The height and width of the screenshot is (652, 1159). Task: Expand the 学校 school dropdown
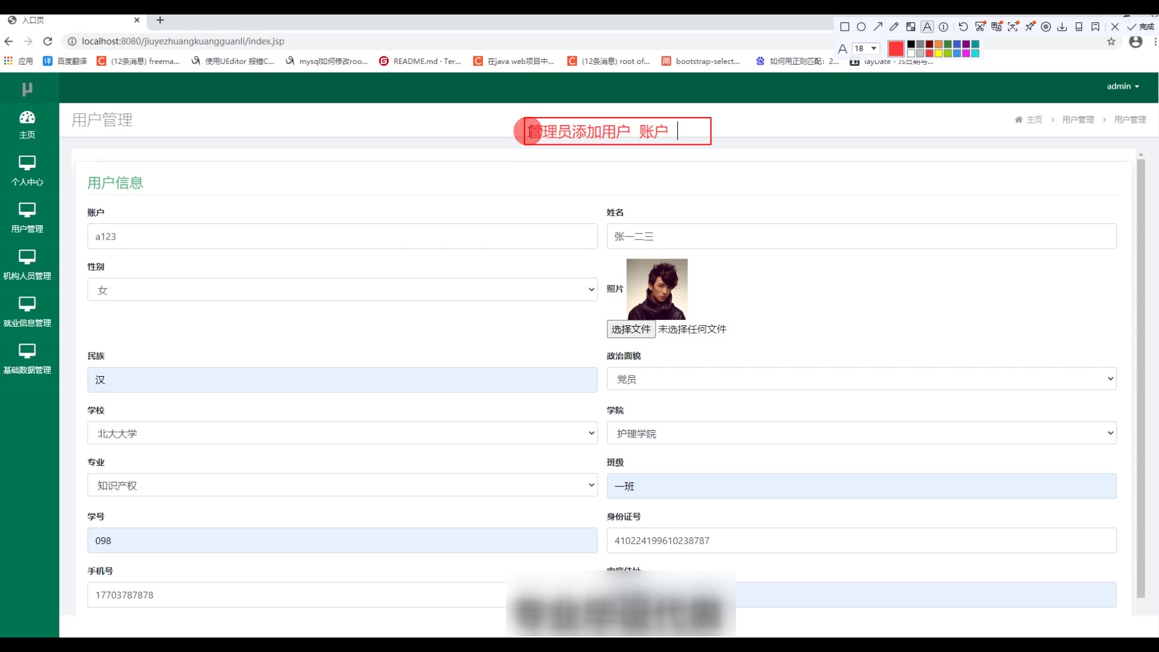pyautogui.click(x=342, y=433)
